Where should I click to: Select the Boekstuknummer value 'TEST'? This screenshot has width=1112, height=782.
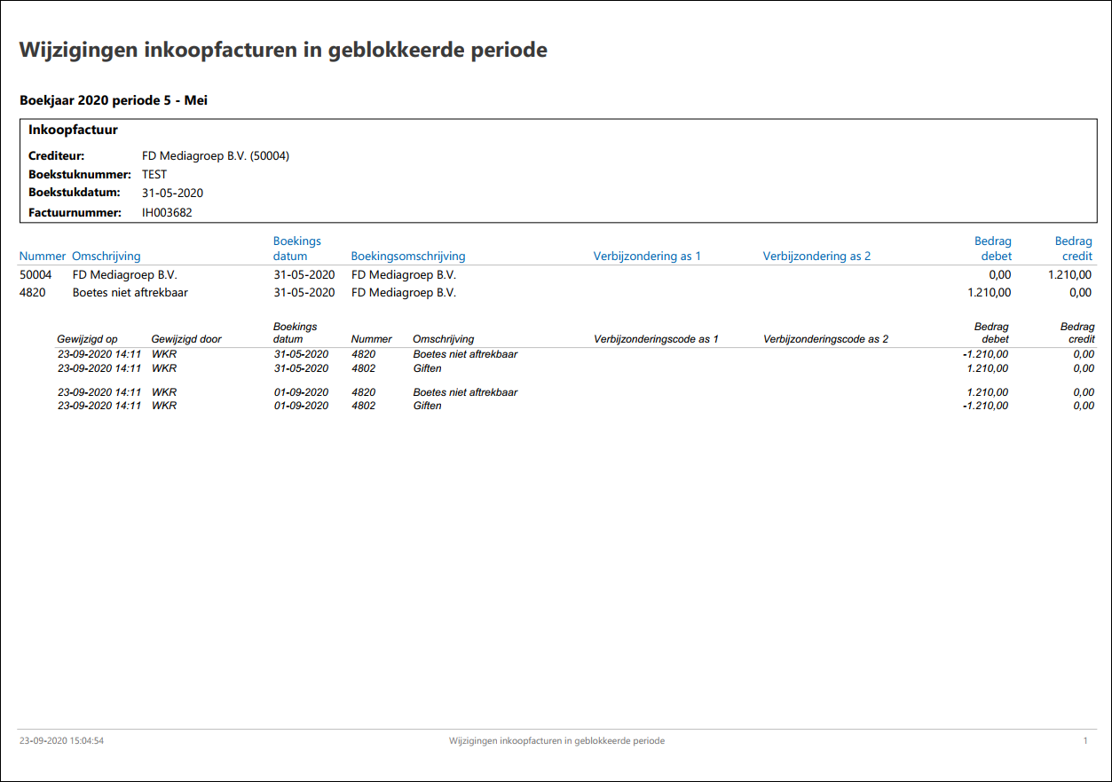(x=154, y=175)
